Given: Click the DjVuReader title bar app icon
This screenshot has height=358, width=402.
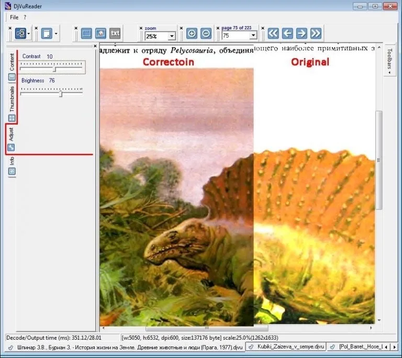Looking at the screenshot, I should click(x=8, y=6).
